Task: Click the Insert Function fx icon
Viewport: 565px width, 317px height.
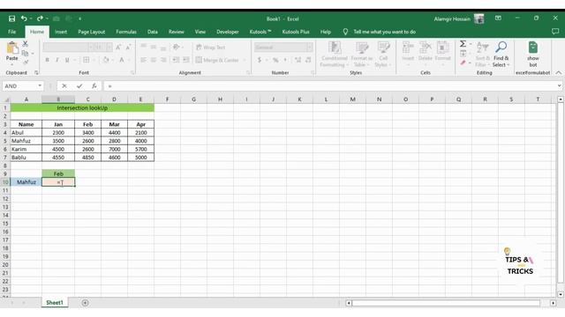Action: point(94,86)
